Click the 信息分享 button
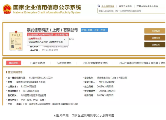The height and width of the screenshot is (120, 166). pos(155,38)
